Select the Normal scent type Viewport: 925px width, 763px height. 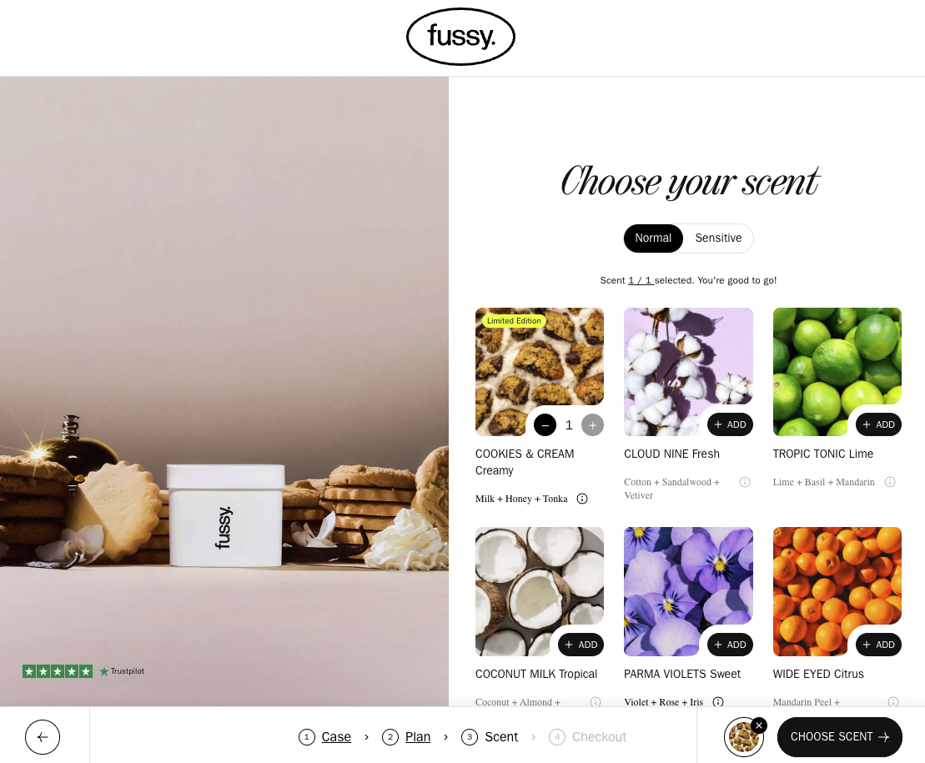tap(653, 238)
